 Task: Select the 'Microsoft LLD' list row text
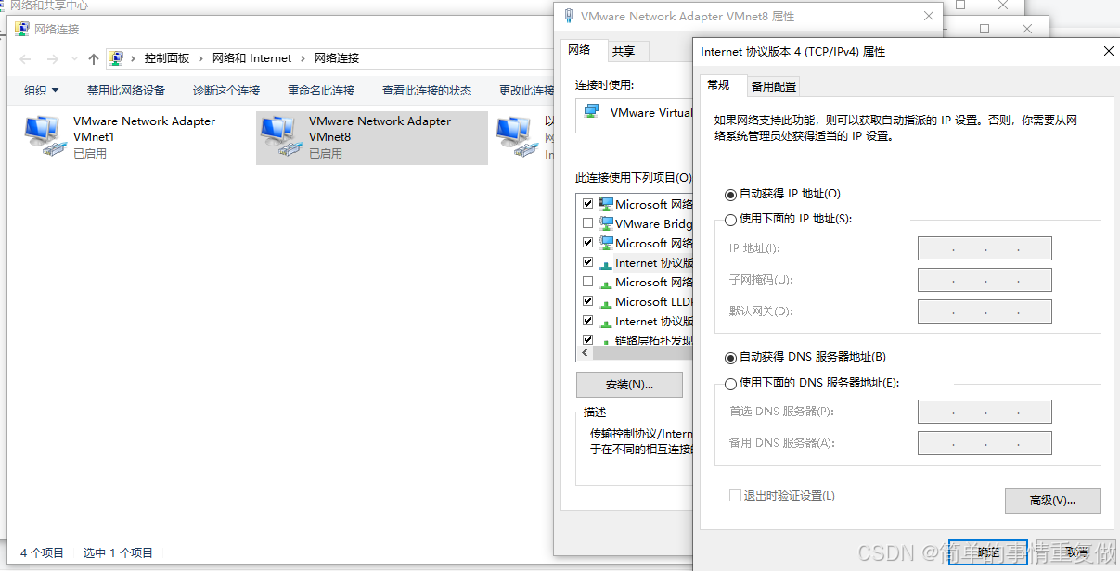654,301
